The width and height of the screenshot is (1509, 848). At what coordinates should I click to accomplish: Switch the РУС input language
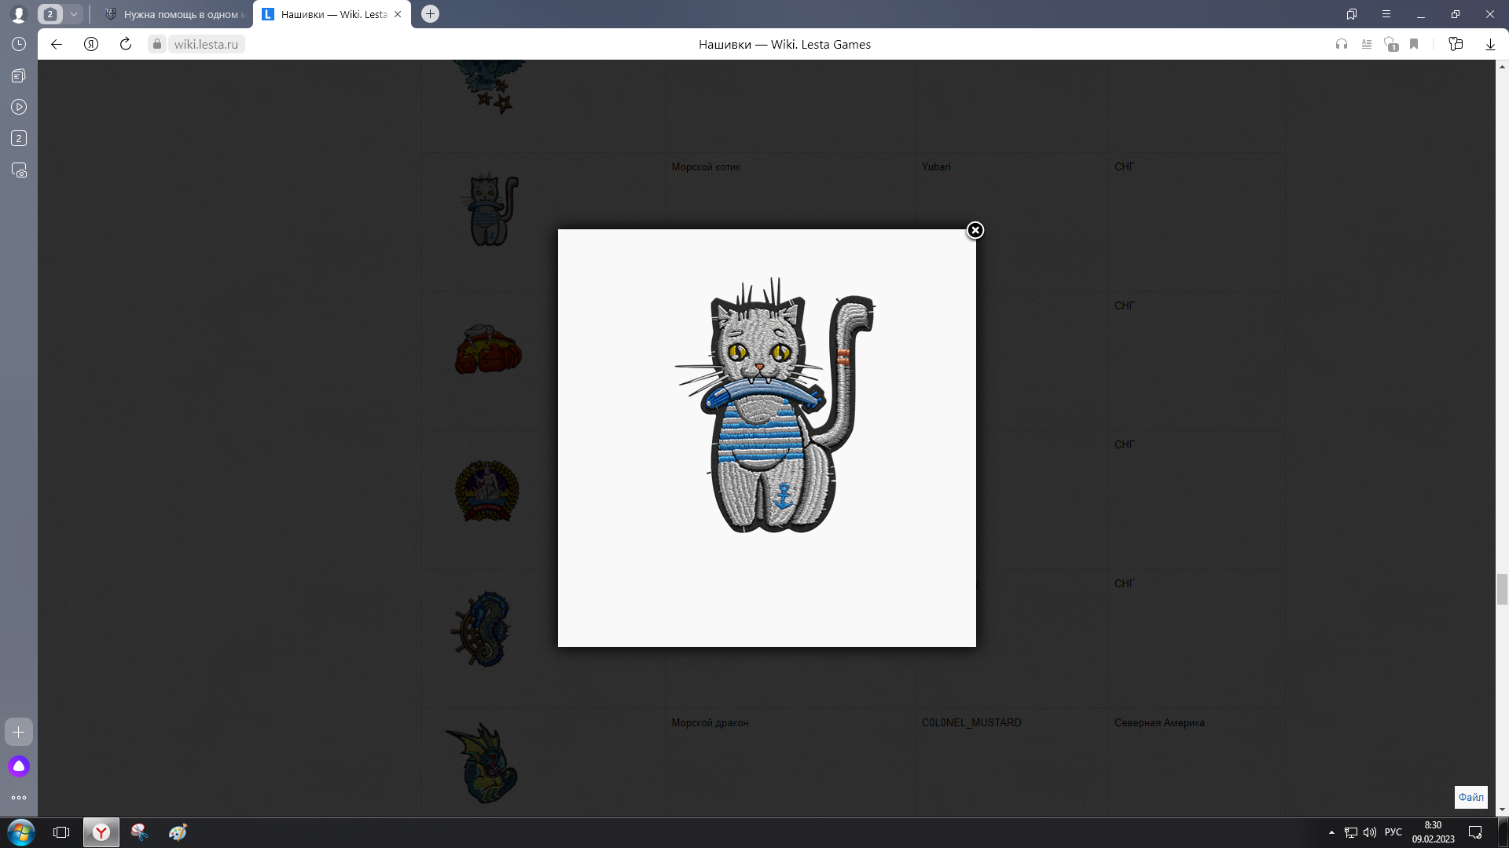(1393, 832)
